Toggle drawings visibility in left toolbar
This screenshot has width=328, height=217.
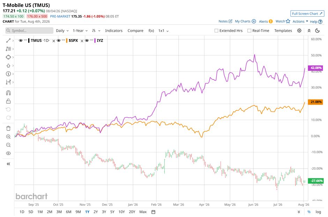[8, 153]
